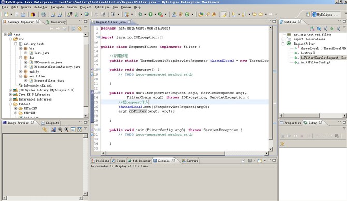Screen dimensions: 347x201
Task: Select DBConnection.java in Package Explorer
Action: coord(48,62)
